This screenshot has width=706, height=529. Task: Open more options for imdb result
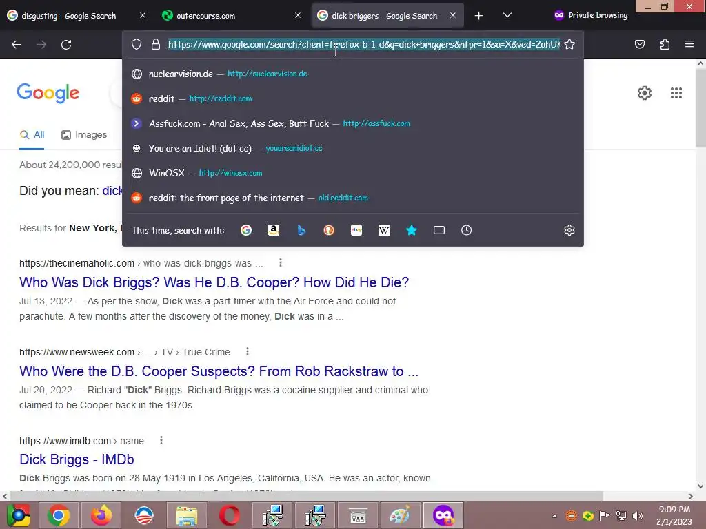click(161, 440)
